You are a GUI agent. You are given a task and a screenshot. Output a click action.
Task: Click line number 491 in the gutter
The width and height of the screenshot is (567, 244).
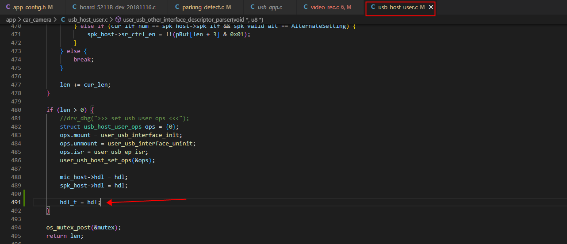click(x=15, y=202)
